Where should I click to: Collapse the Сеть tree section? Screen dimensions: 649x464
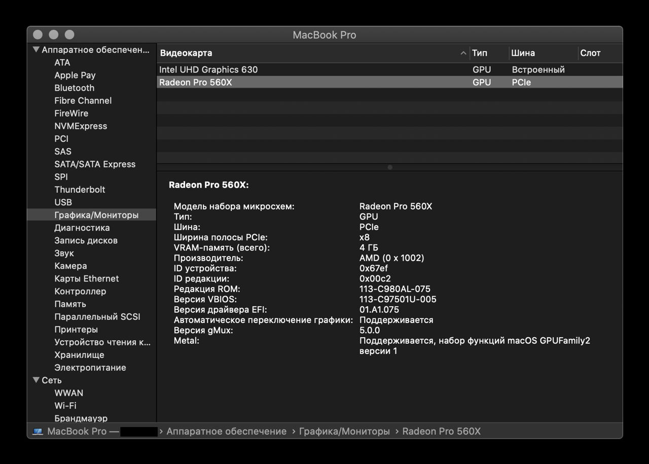[x=36, y=380]
